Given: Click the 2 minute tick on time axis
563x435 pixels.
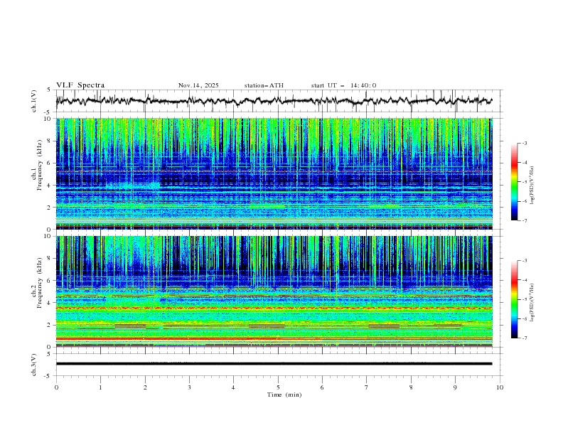Looking at the screenshot, I should point(145,387).
